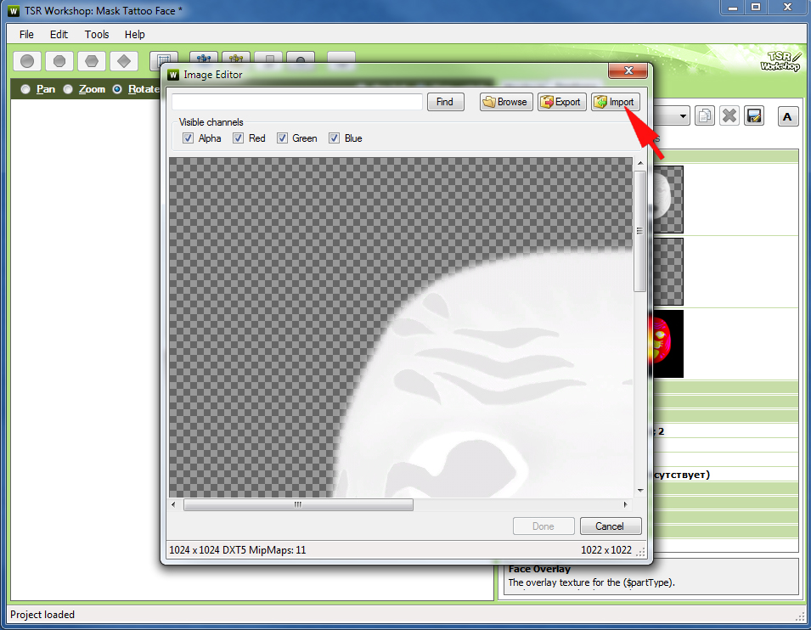Click the grid icon in the main toolbar

click(x=164, y=60)
